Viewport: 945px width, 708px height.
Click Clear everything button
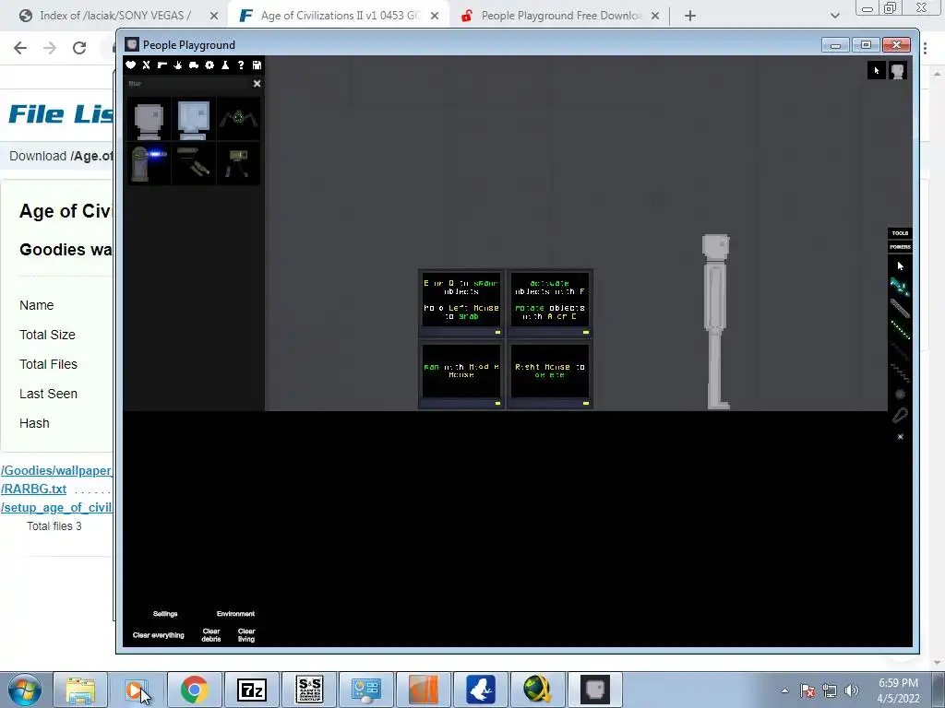click(159, 635)
